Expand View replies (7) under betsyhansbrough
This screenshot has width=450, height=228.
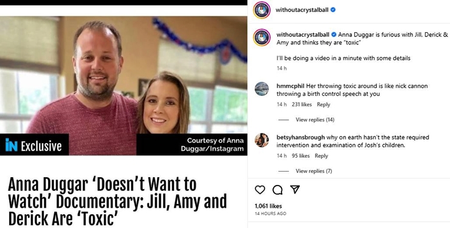click(x=314, y=171)
